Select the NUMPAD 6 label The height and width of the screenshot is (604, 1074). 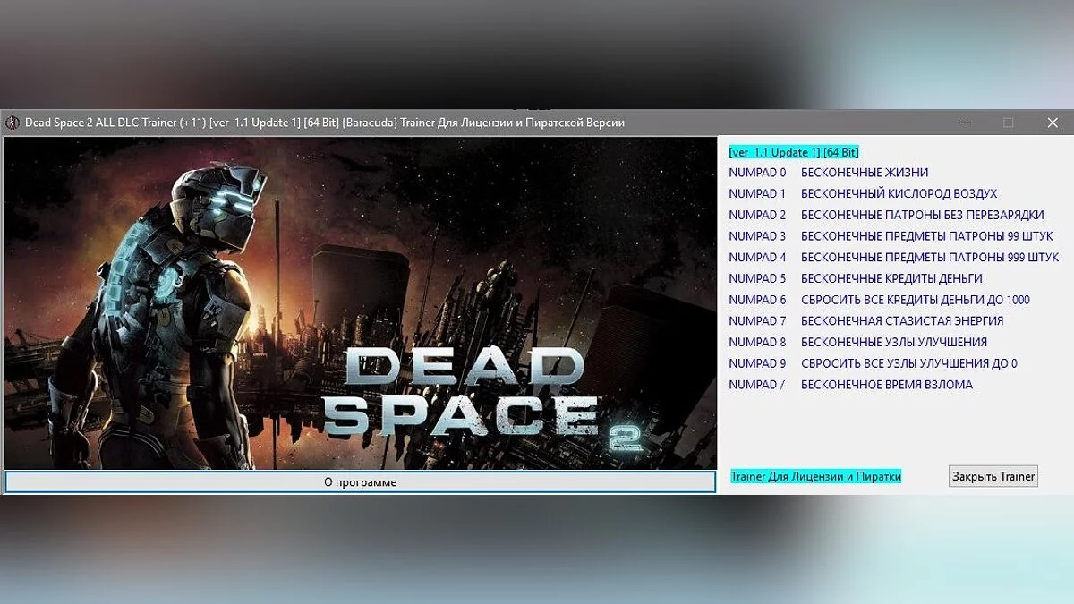(x=757, y=300)
